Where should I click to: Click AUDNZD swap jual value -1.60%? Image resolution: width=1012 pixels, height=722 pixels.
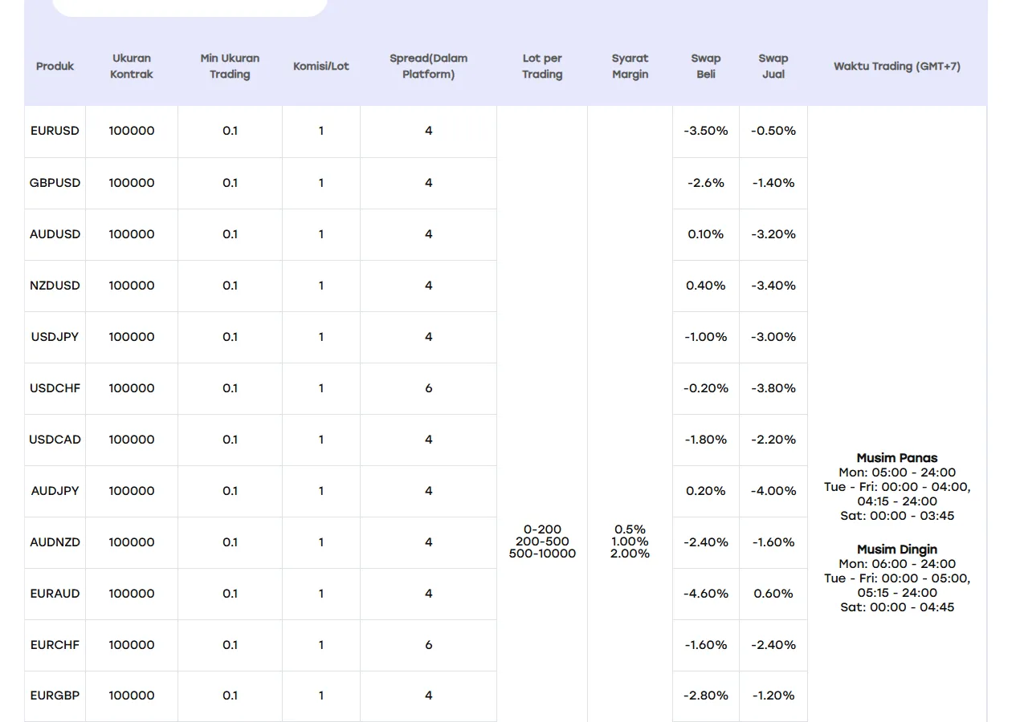(x=773, y=542)
